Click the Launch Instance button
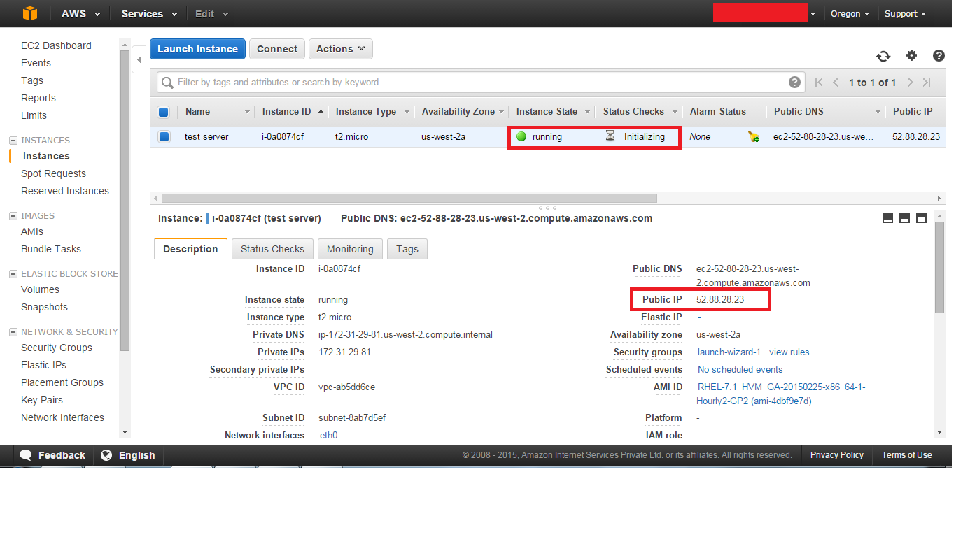Image resolution: width=956 pixels, height=537 pixels. pyautogui.click(x=197, y=49)
